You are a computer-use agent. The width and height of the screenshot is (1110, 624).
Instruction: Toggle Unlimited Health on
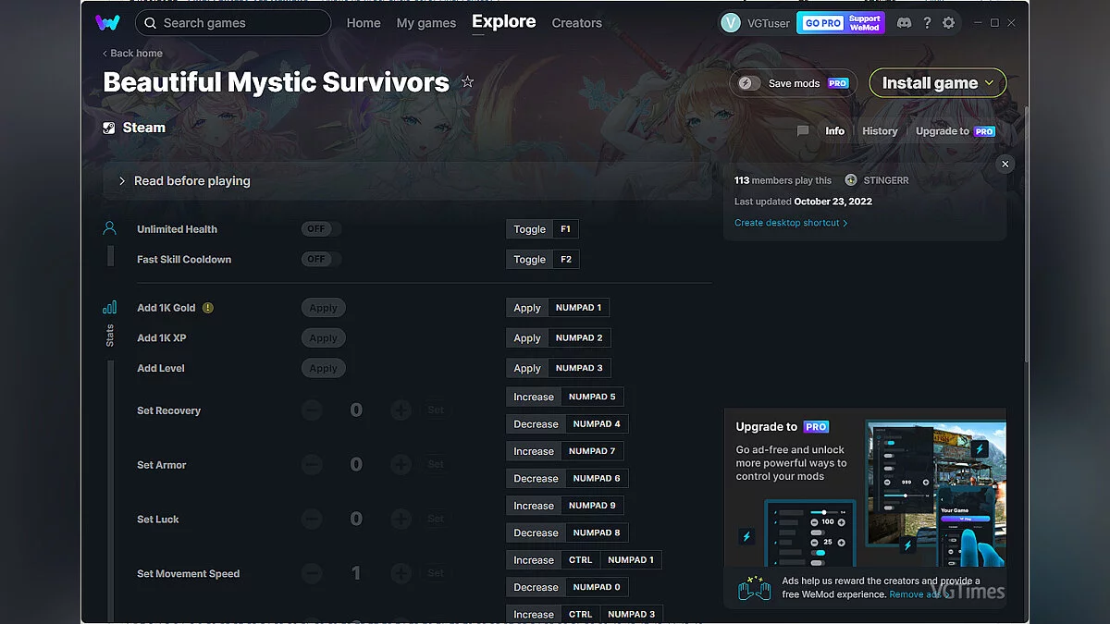[320, 228]
